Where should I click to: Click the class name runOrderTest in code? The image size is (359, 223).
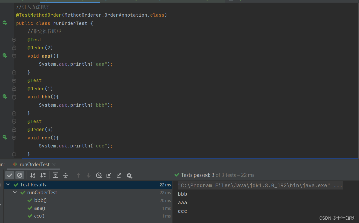(x=70, y=23)
